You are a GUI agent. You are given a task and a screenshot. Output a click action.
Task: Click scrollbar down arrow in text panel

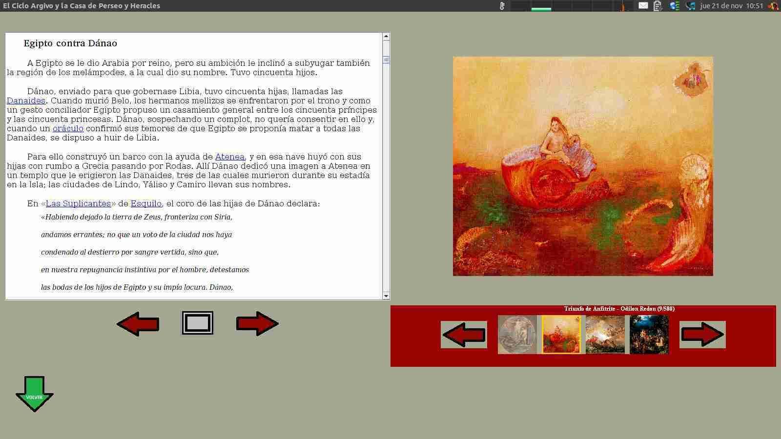(x=386, y=296)
